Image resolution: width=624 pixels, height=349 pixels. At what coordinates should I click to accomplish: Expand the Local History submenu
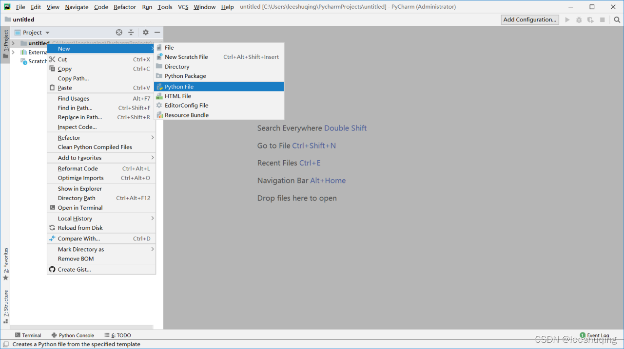[101, 219]
